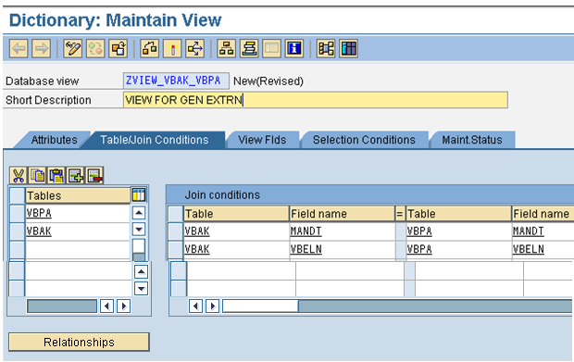Click the Tables lower scroll down arrow

click(x=141, y=289)
